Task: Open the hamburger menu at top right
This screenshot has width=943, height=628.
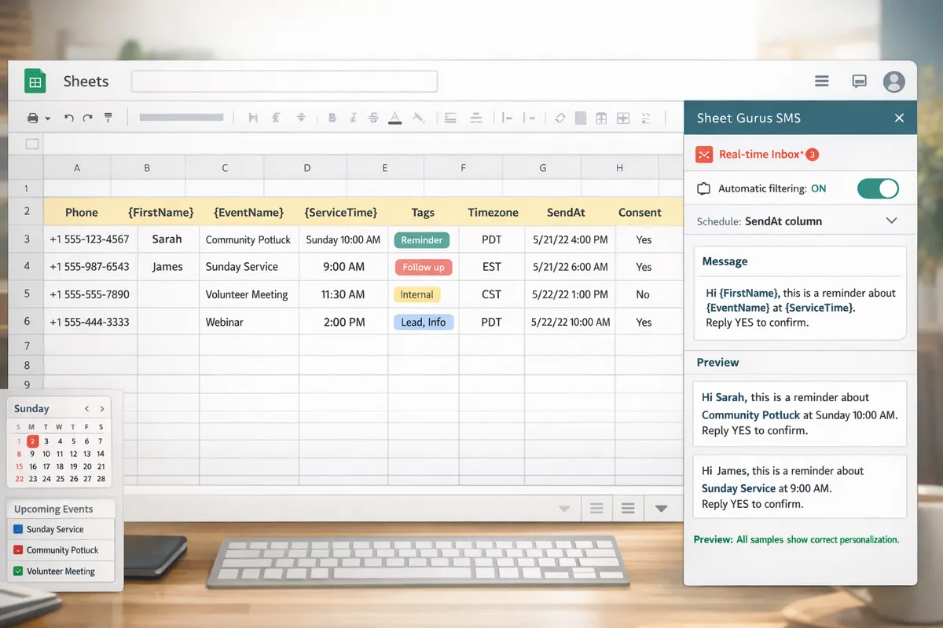Action: point(821,81)
